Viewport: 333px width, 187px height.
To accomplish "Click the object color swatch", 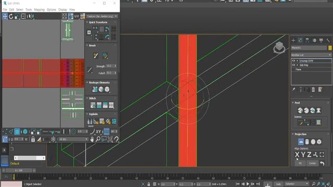I will pyautogui.click(x=330, y=48).
